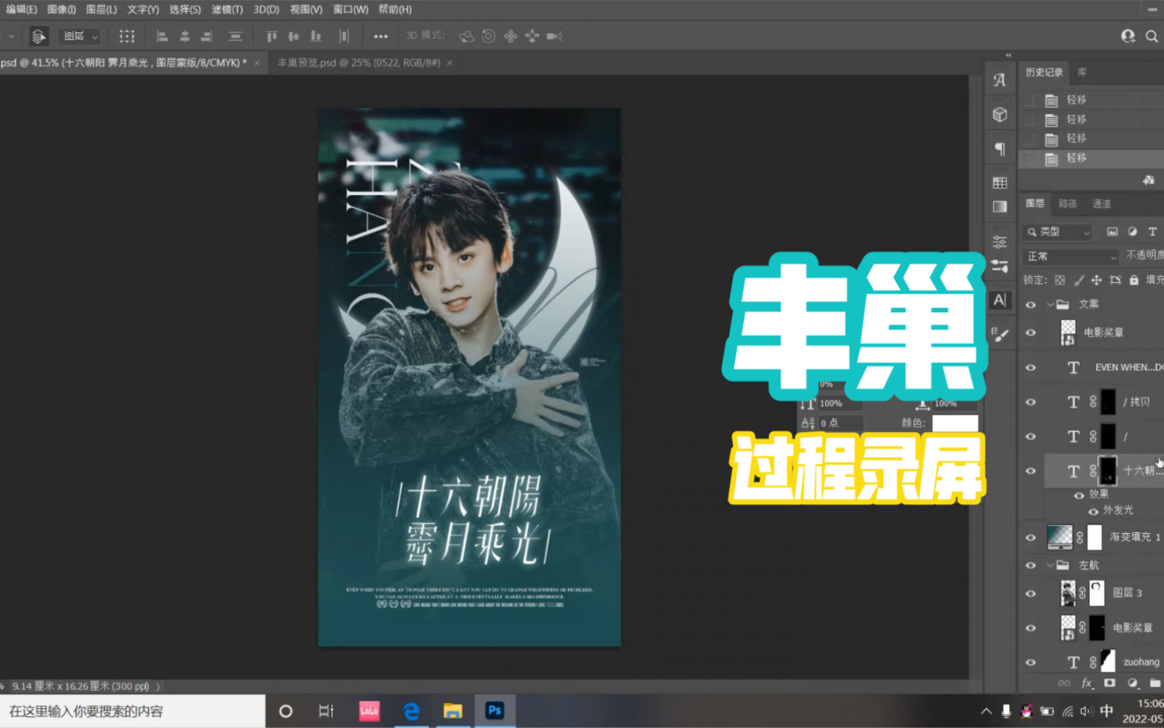1164x728 pixels.
Task: Lock all padlock icon
Action: click(x=1134, y=280)
